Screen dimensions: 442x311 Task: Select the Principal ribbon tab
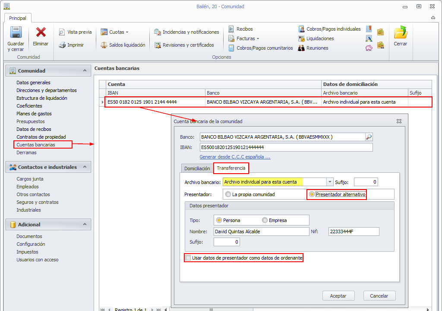point(17,18)
